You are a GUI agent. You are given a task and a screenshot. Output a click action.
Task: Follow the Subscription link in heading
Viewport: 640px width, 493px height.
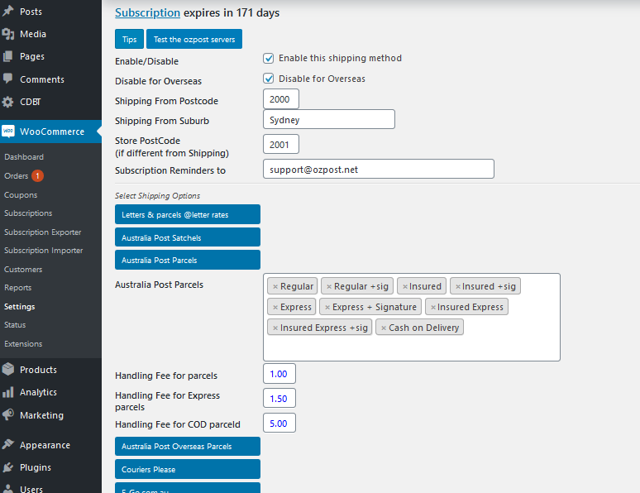[x=147, y=12]
